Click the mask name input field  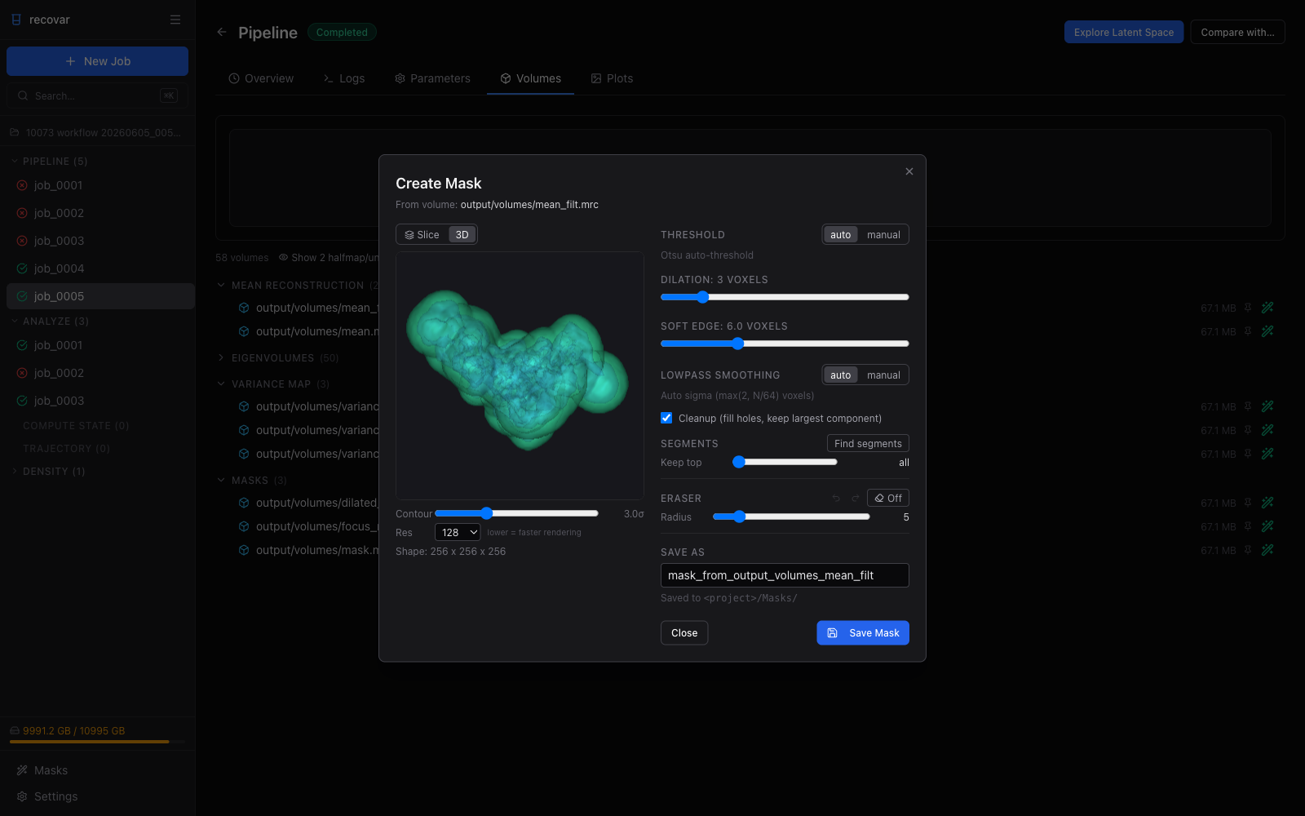(785, 575)
